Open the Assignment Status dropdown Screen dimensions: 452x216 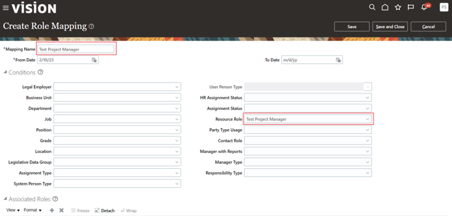(368, 109)
